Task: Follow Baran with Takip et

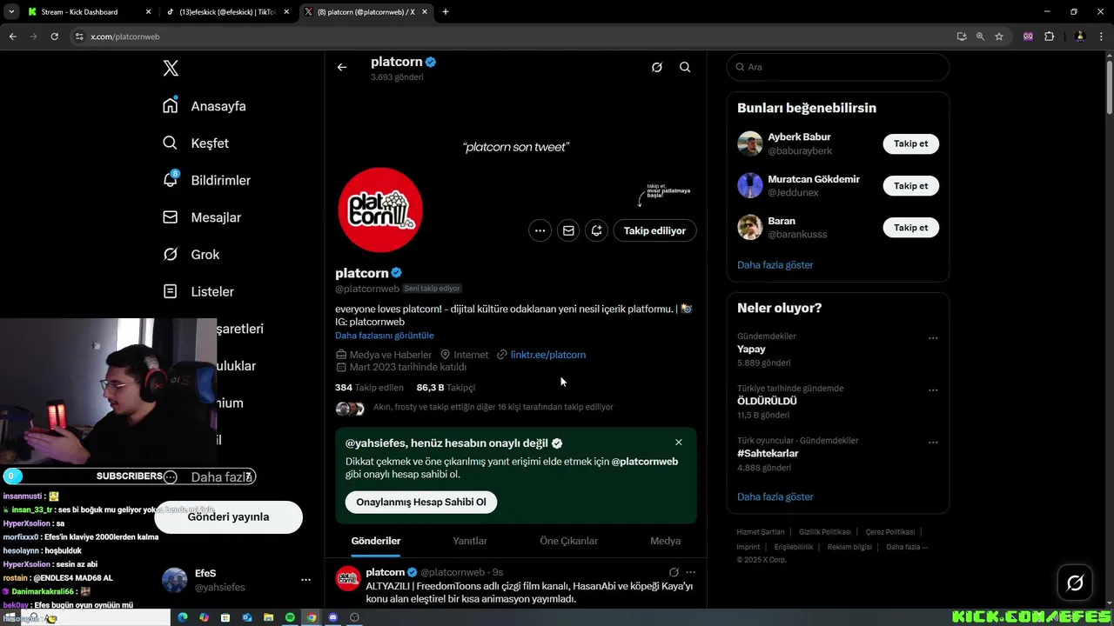Action: click(x=911, y=227)
